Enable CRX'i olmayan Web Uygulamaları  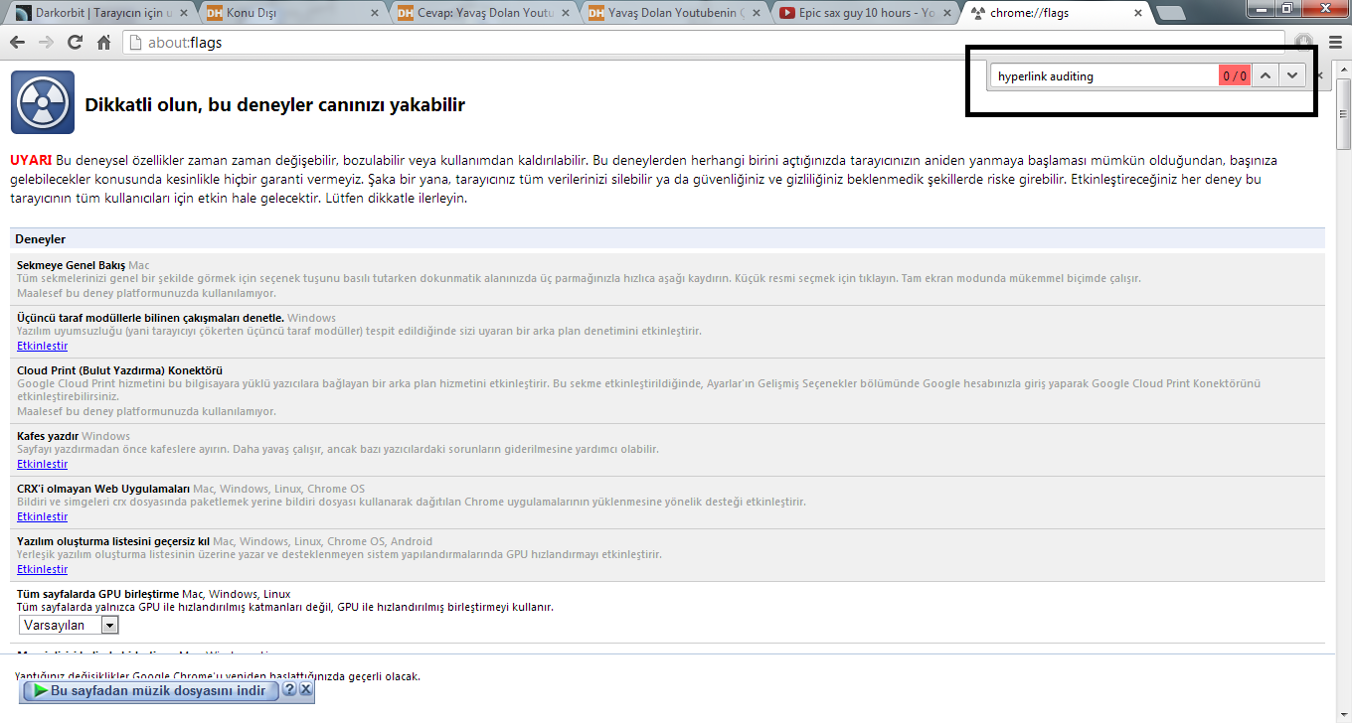[x=43, y=516]
